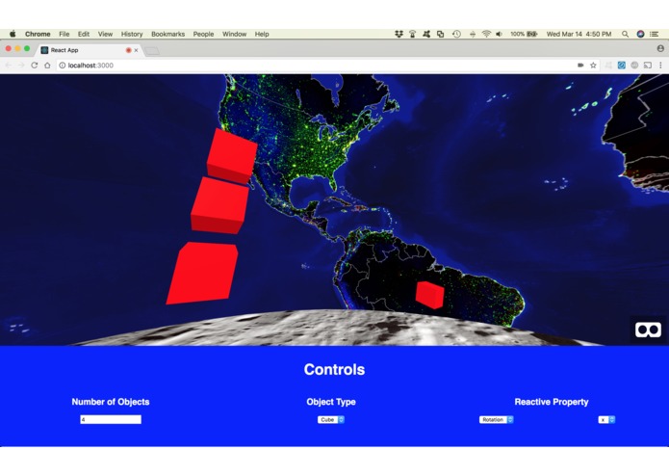Open the volume control in menu bar
Image resolution: width=669 pixels, height=476 pixels.
(x=500, y=34)
